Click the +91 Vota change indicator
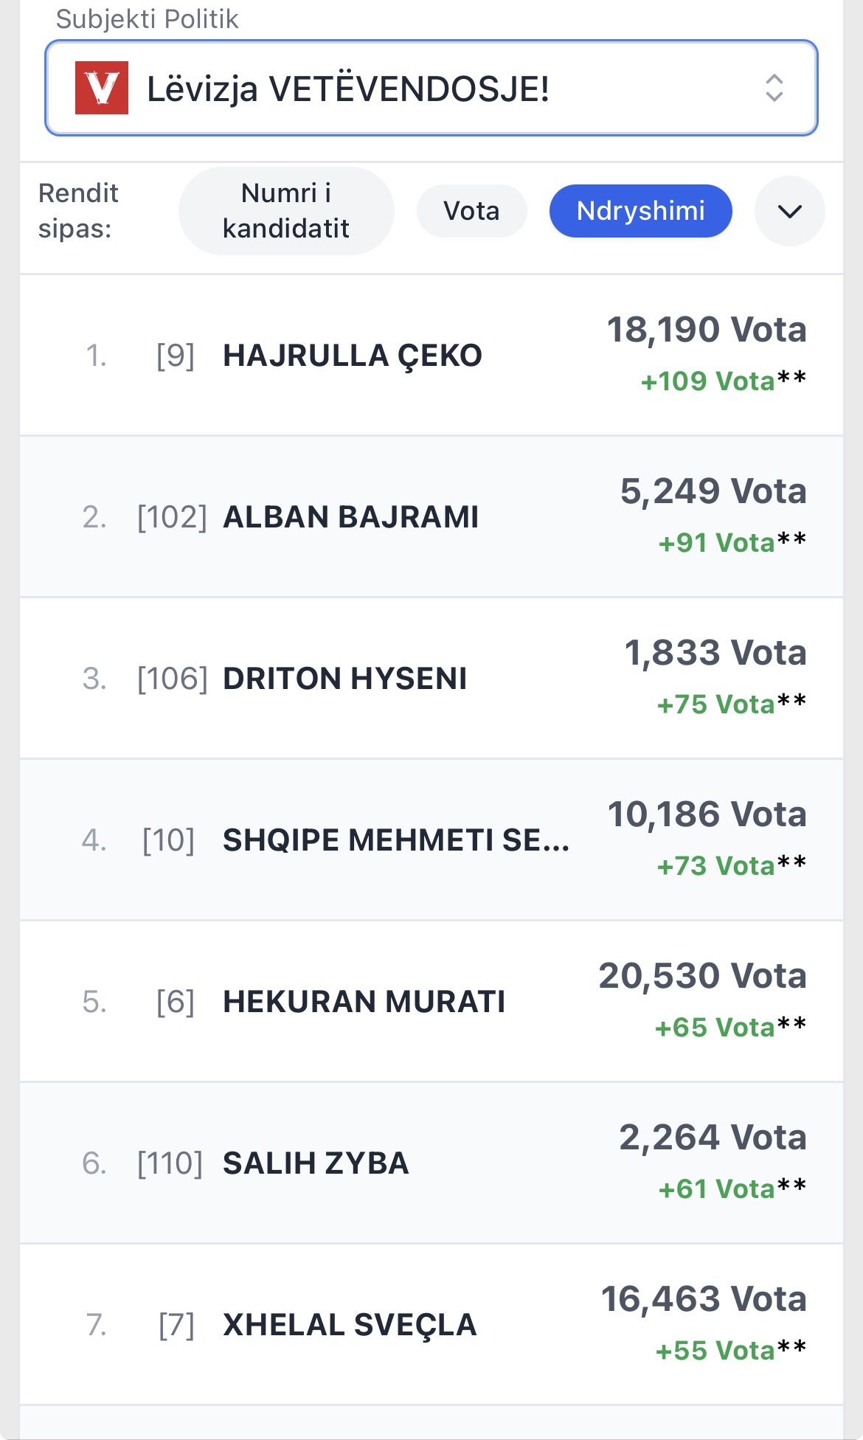The height and width of the screenshot is (1440, 863). point(715,543)
